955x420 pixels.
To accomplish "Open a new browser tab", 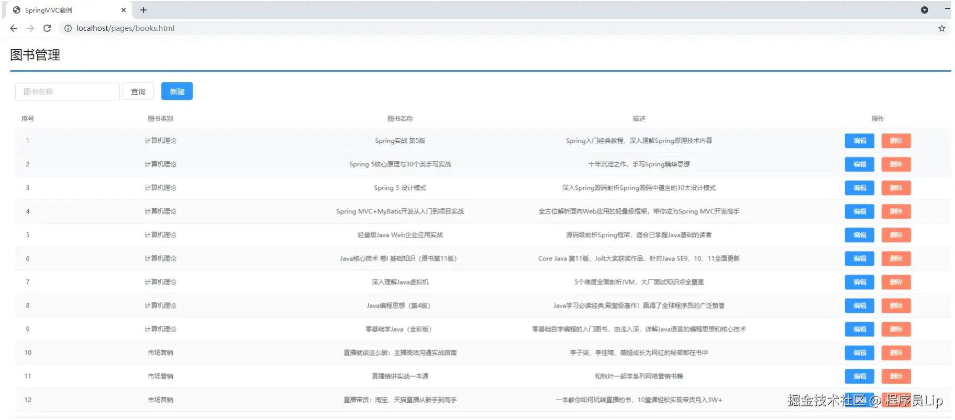I will (x=143, y=10).
